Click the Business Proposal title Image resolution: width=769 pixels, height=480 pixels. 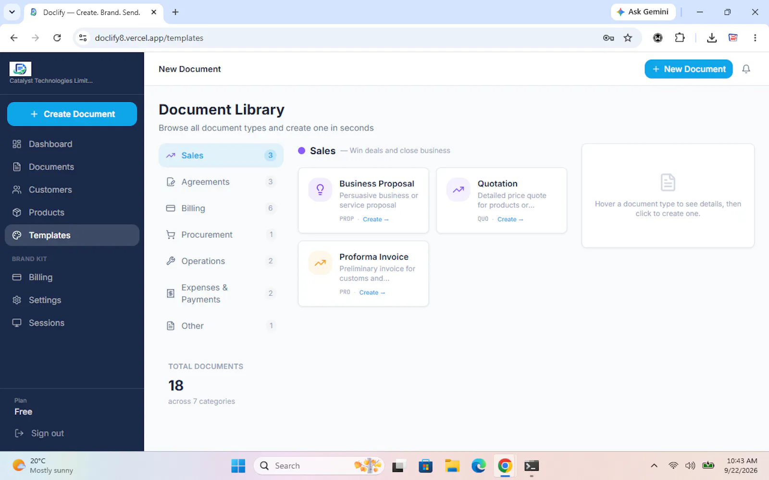point(377,183)
